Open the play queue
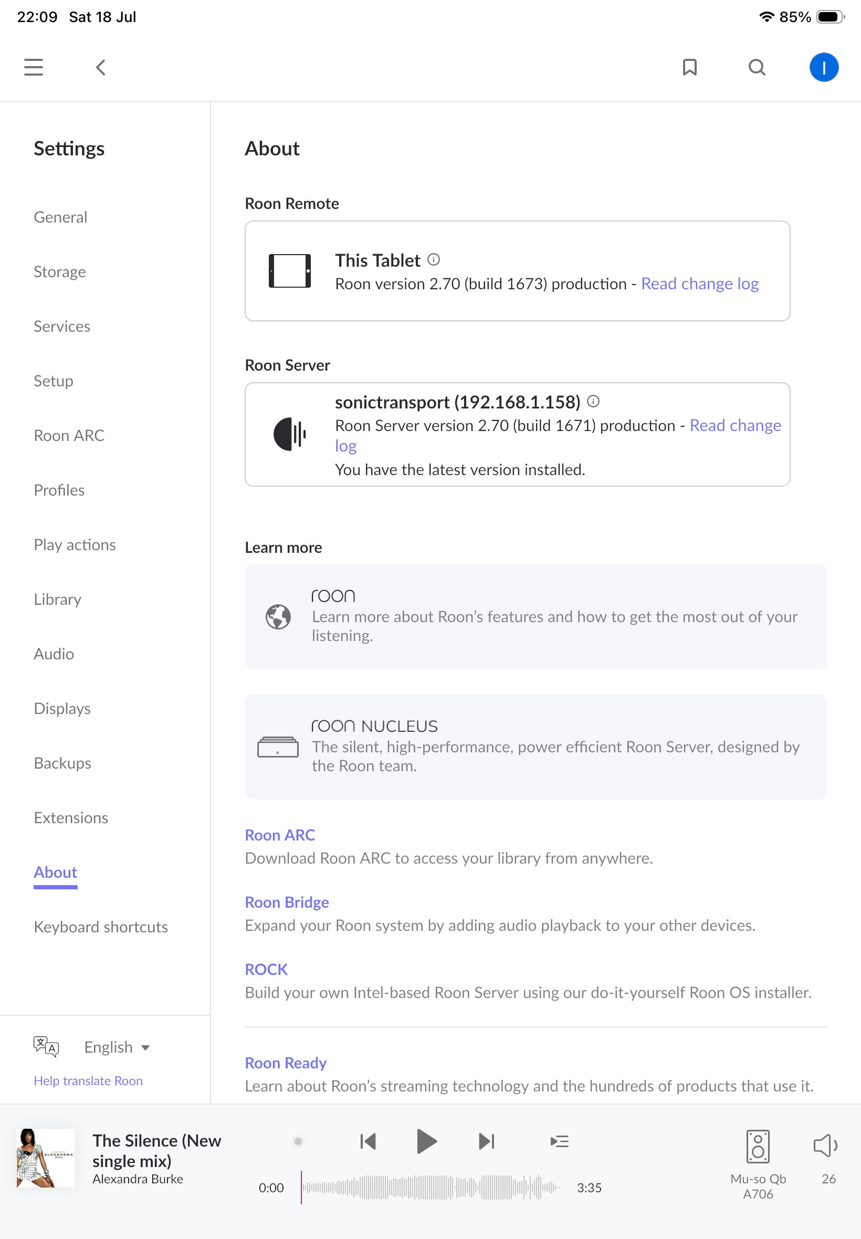Screen dimensions: 861x1239 (x=560, y=1141)
